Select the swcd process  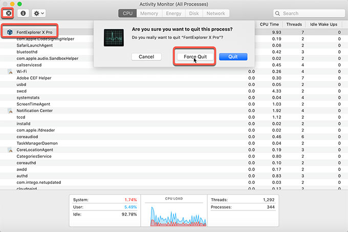[21, 91]
